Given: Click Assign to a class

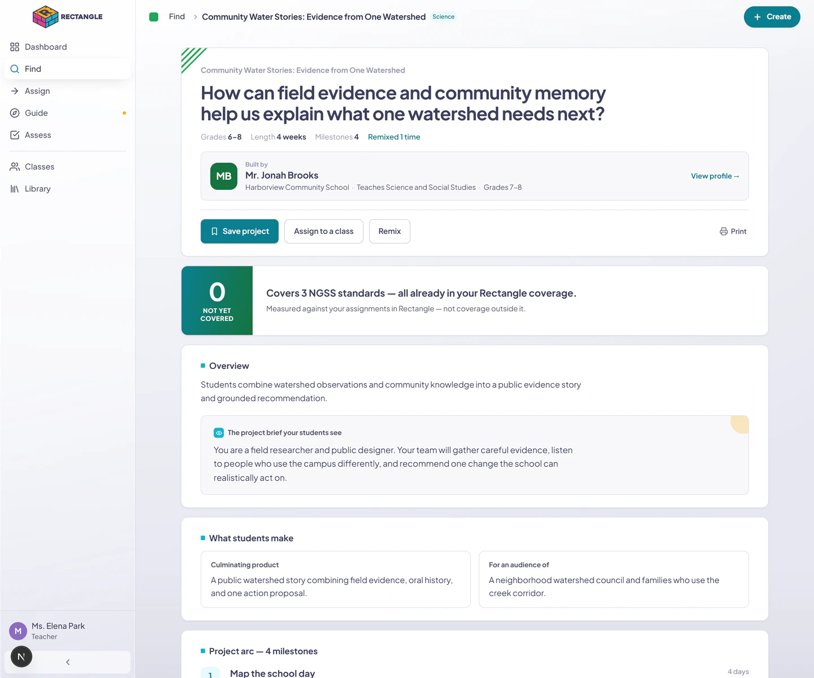Looking at the screenshot, I should coord(324,232).
